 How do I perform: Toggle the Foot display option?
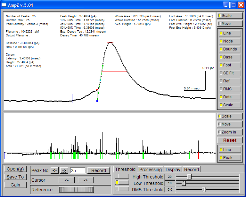tap(230, 65)
